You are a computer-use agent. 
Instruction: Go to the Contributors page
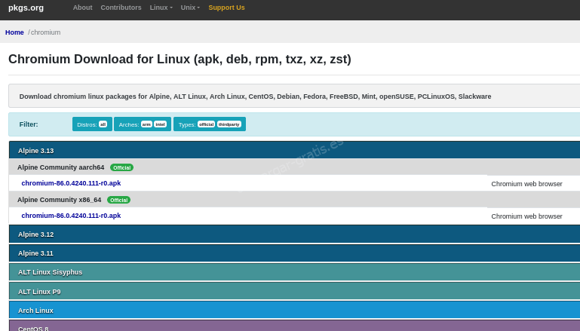tap(121, 8)
